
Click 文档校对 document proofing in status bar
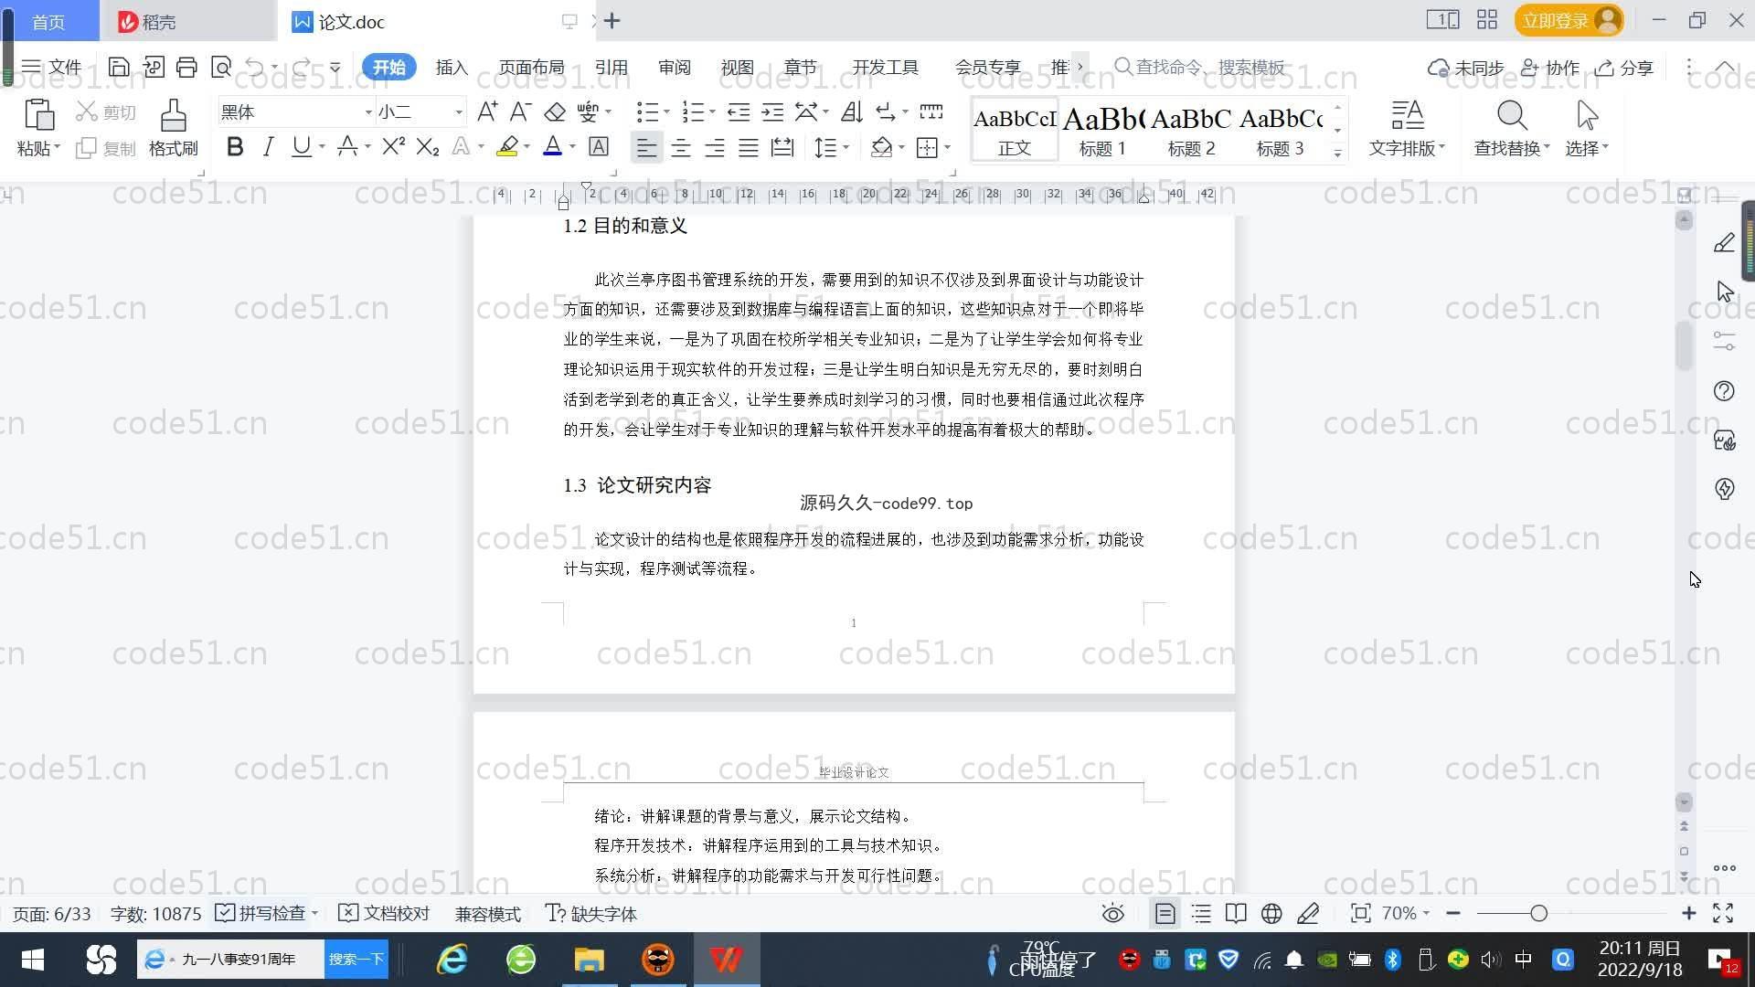pyautogui.click(x=384, y=913)
